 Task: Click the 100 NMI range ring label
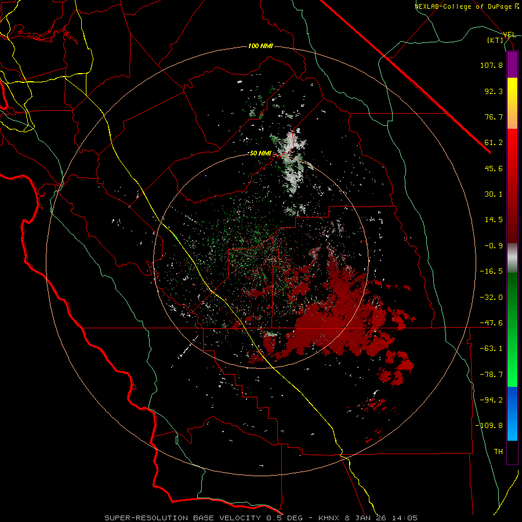point(260,46)
